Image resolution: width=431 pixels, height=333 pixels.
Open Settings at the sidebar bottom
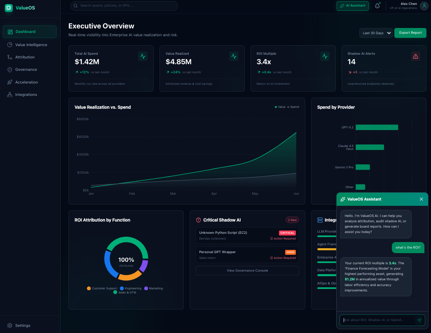[19, 325]
